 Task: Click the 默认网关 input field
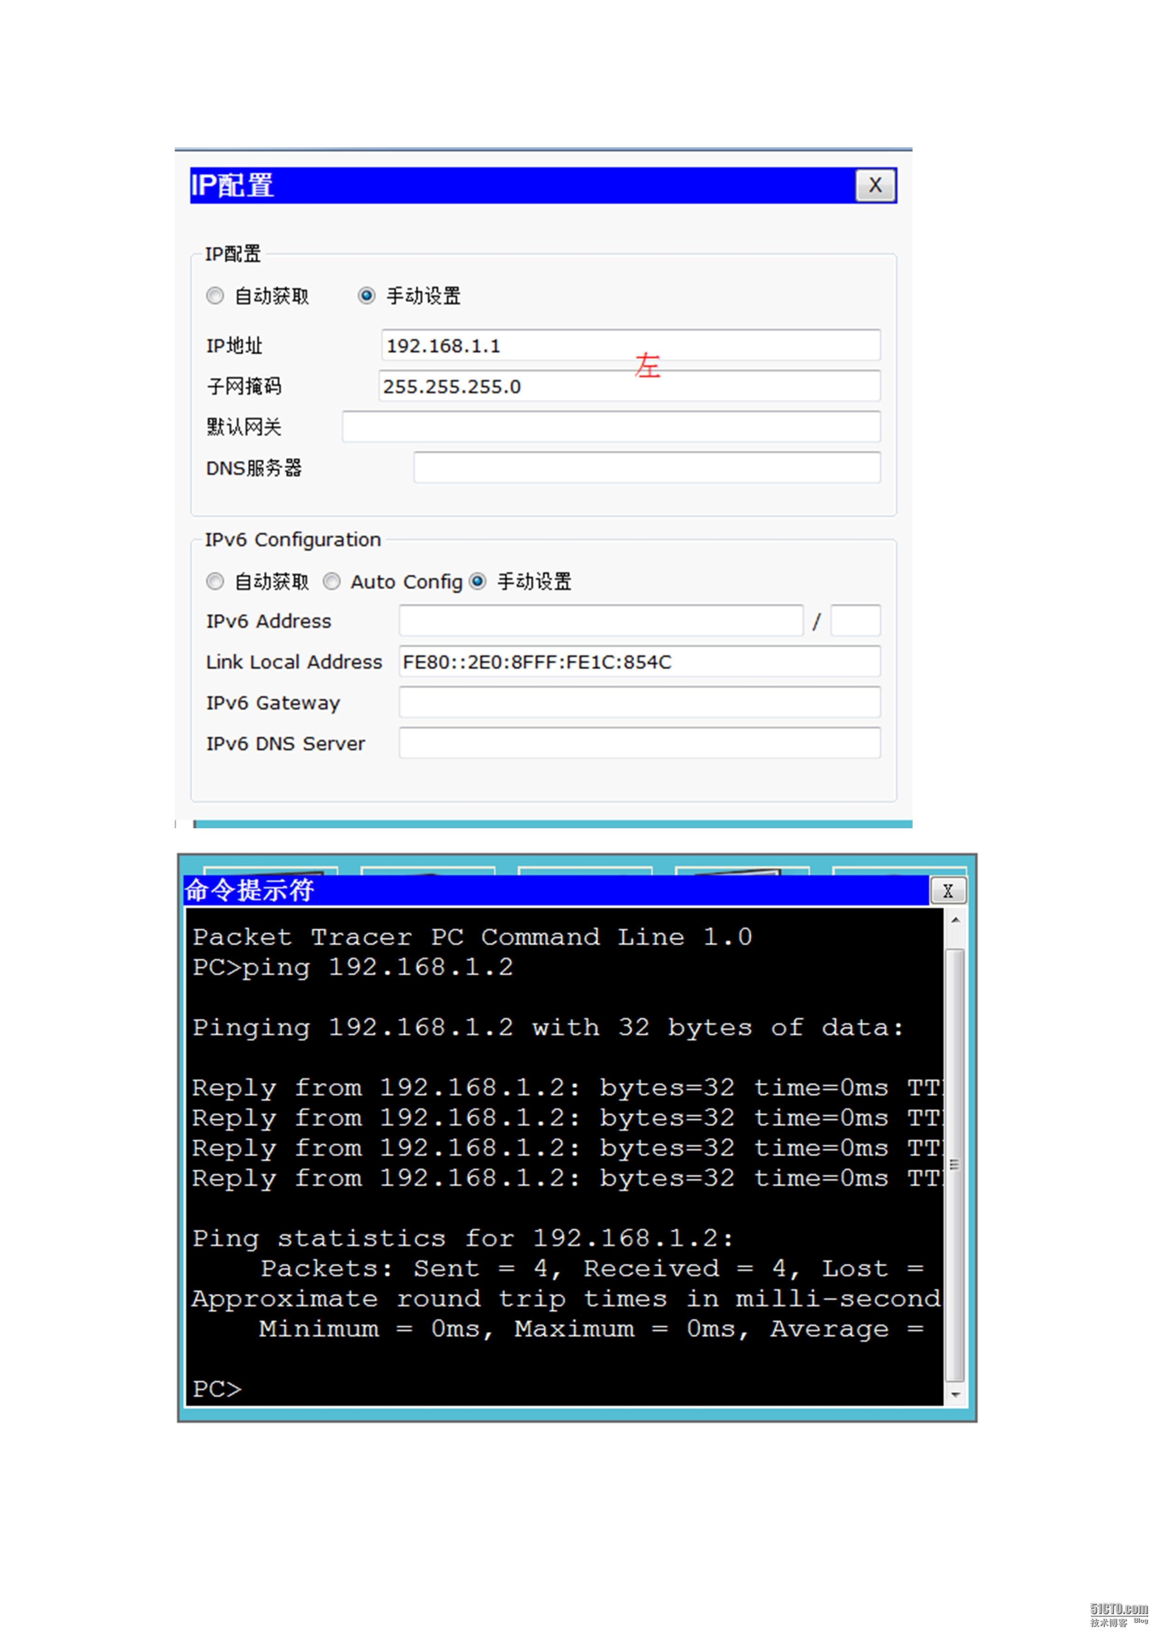click(612, 427)
